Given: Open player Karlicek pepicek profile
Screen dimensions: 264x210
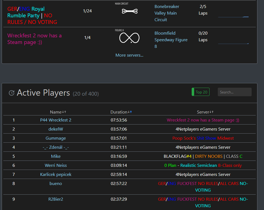Looking at the screenshot, I should [56, 175].
